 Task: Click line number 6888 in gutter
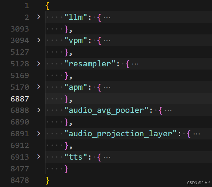pyautogui.click(x=20, y=110)
